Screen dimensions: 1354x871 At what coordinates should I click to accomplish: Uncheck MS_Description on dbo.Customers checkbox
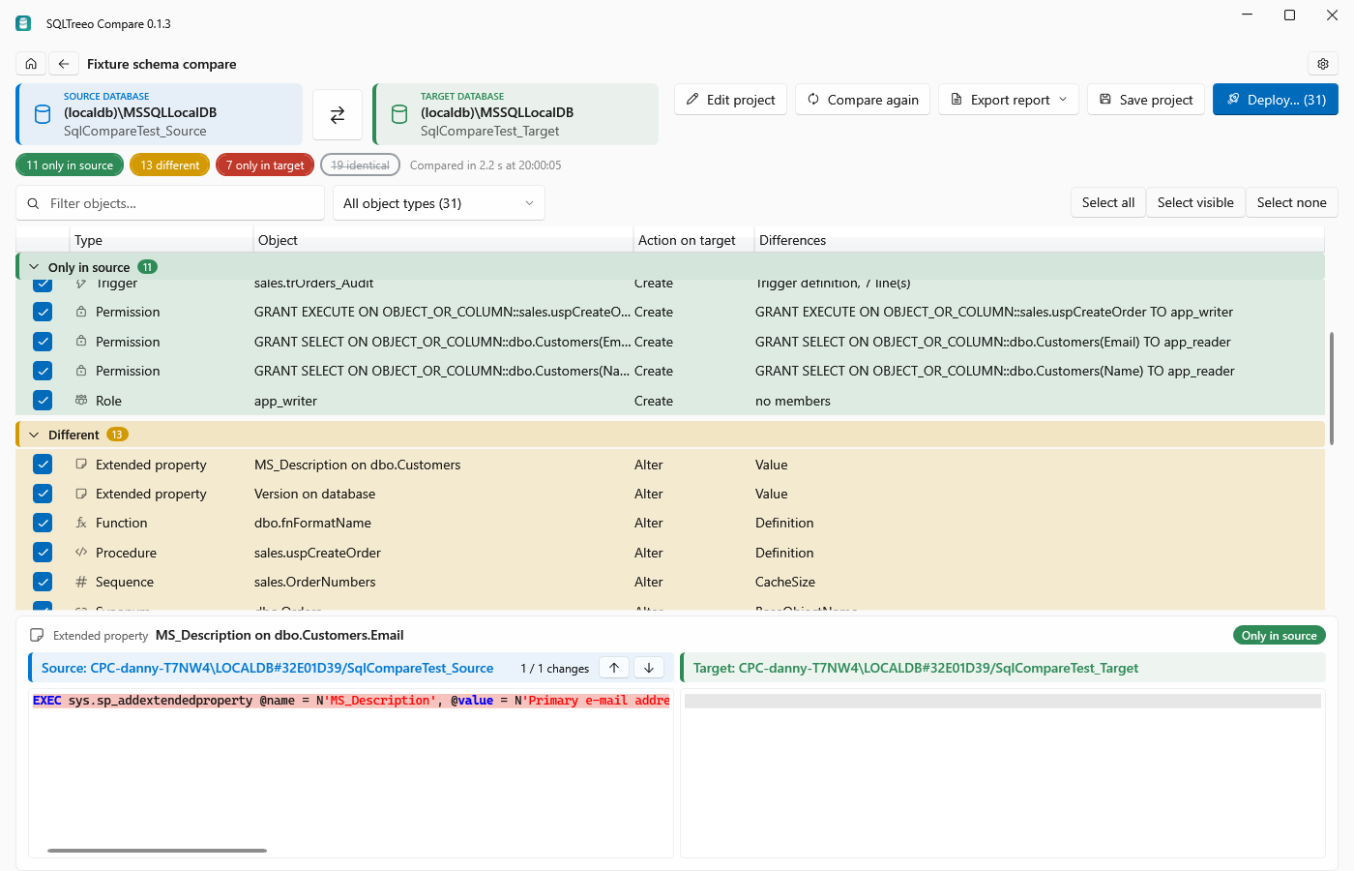tap(43, 465)
